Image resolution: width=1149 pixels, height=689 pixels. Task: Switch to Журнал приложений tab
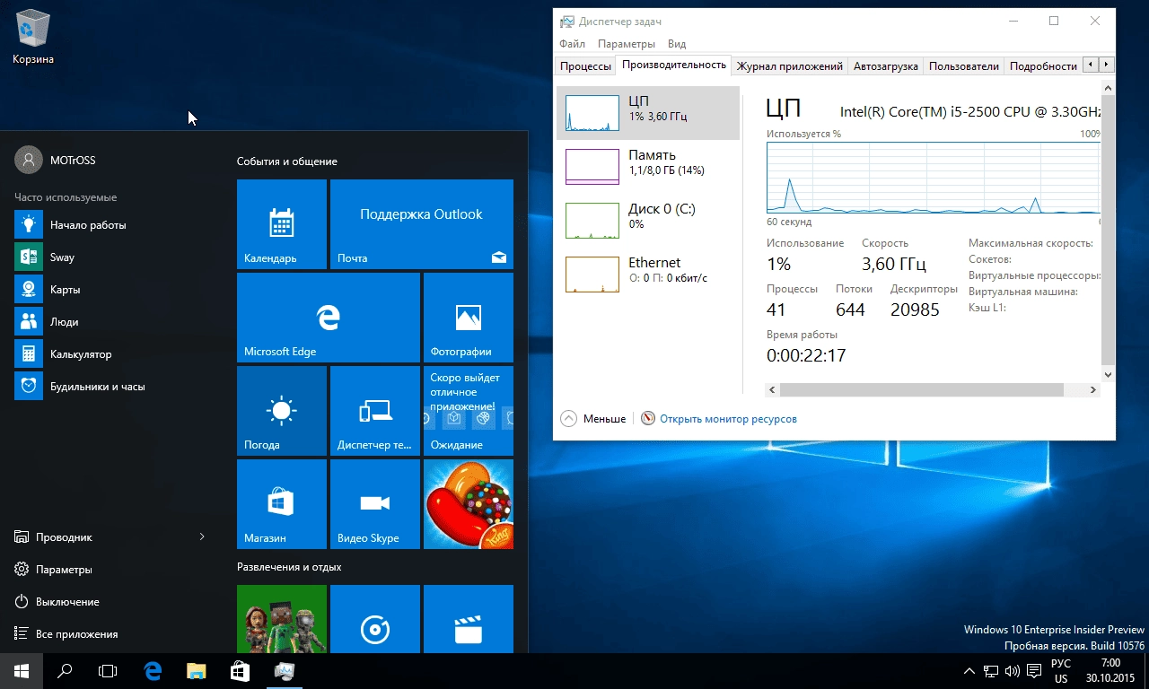[x=789, y=66]
